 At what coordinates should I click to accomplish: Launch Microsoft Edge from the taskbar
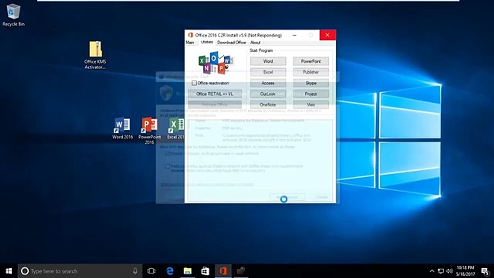coord(170,271)
